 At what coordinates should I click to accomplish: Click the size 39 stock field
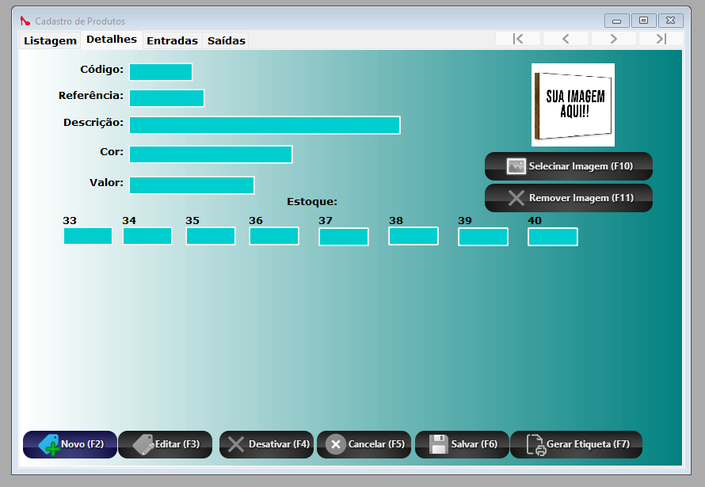click(x=483, y=237)
